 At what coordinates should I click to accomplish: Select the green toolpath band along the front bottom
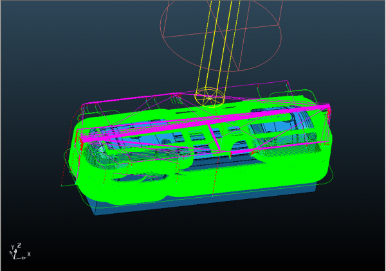tap(193, 186)
